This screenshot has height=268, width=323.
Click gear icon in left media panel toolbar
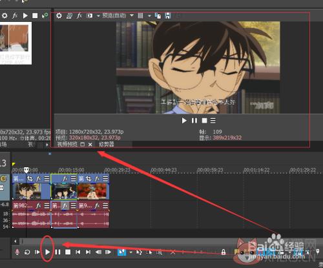(x=5, y=15)
